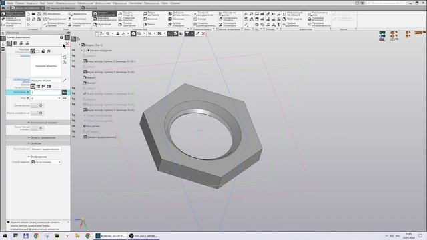Viewport: 427px width, 240px height.
Task: Select Ось детали in the model tree
Action: (x=91, y=126)
